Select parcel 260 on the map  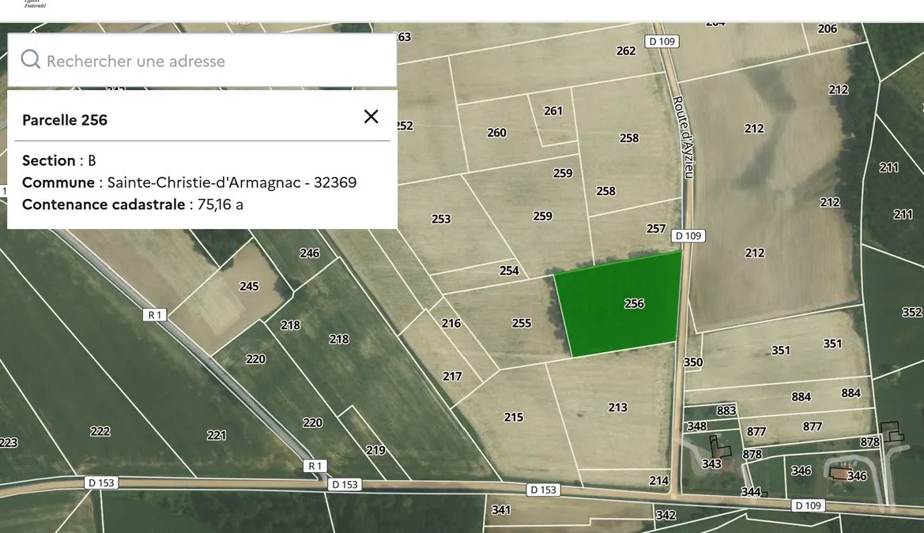496,133
